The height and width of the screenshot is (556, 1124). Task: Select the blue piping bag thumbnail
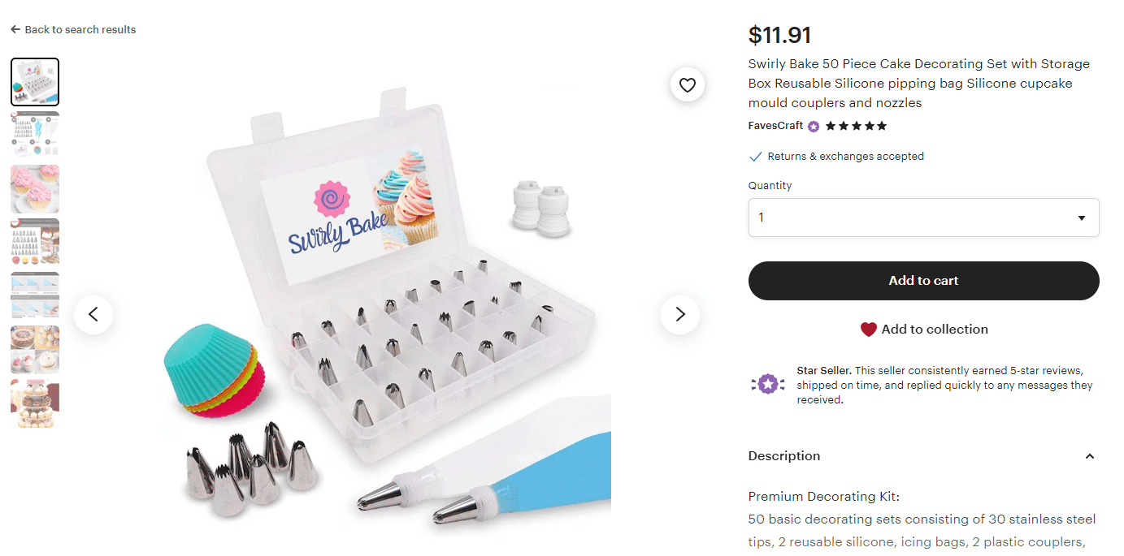tap(35, 296)
